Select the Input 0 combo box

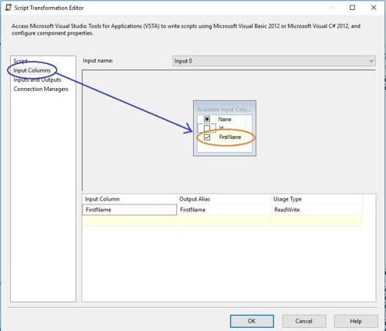[x=274, y=61]
